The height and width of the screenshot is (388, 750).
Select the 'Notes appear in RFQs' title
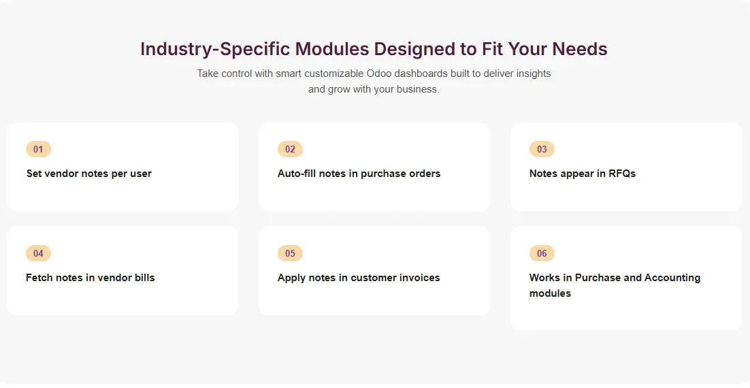(x=582, y=174)
